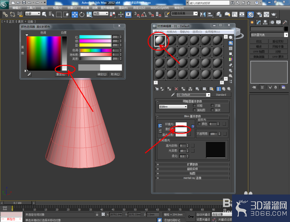Enable the 线框 (Wire) checkbox
Screen dimensions: 290x222
pyautogui.click(x=194, y=106)
